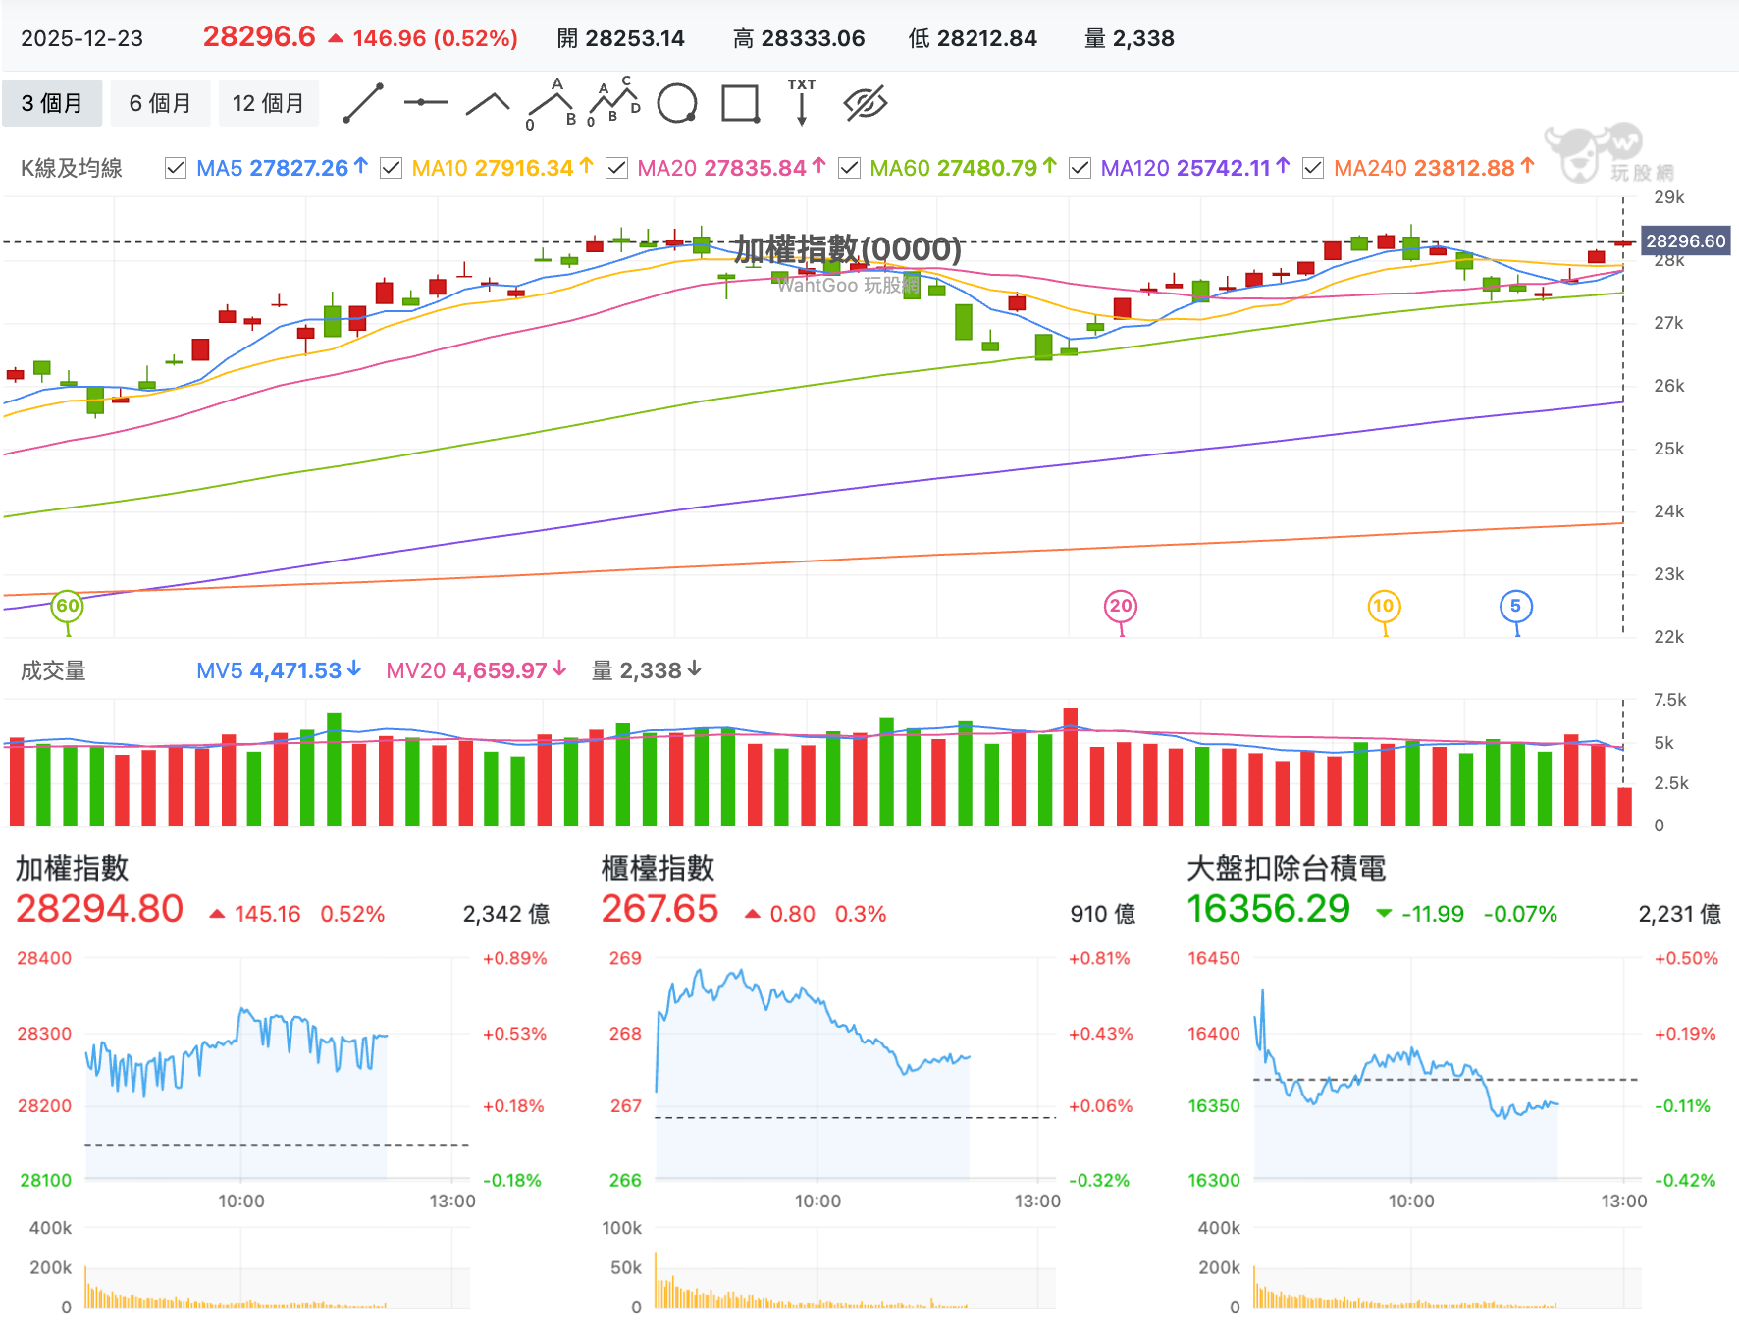This screenshot has width=1739, height=1336.
Task: Open the 櫃檯指數 index heading
Action: (x=658, y=868)
